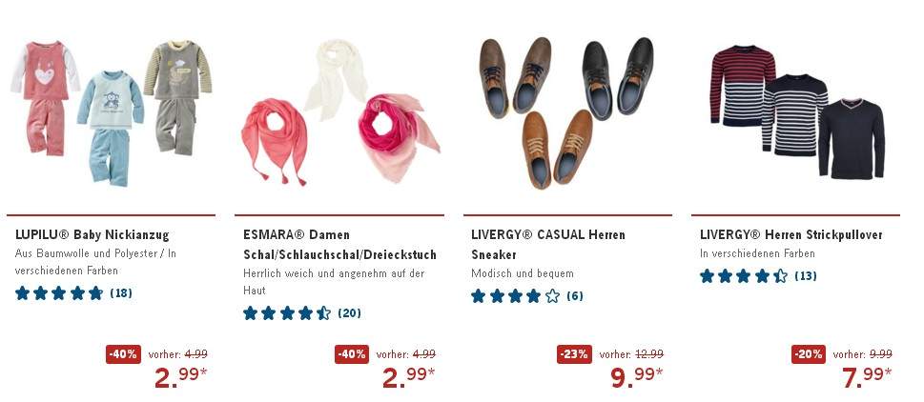This screenshot has width=924, height=402.
Task: Click the baby Nickianzug outfits image
Action: (111, 111)
